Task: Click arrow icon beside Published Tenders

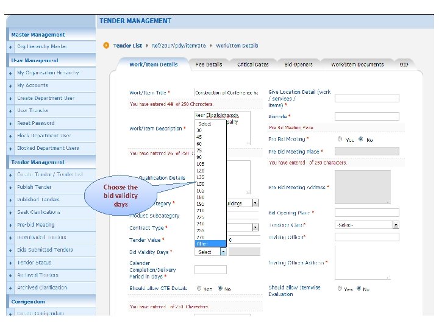Action: [x=10, y=200]
